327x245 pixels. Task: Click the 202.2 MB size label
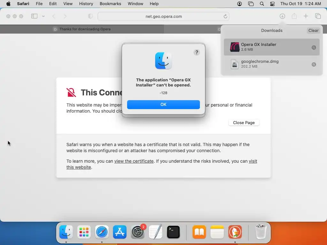pyautogui.click(x=249, y=66)
